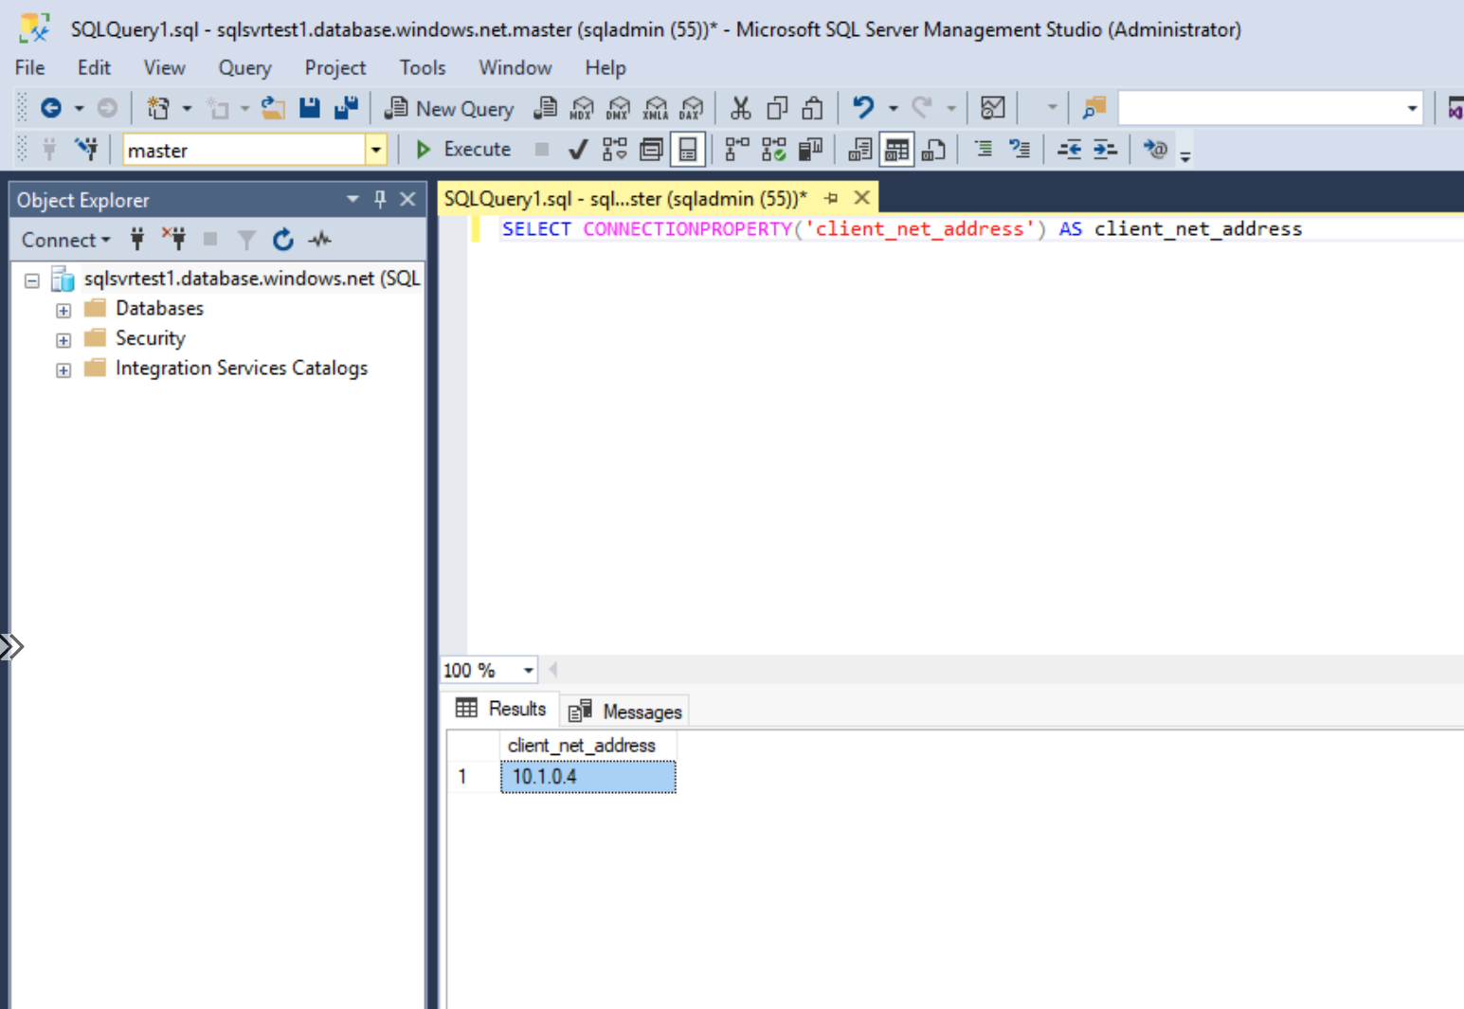
Task: Click the Object Explorer Activity Monitor icon
Action: click(319, 240)
